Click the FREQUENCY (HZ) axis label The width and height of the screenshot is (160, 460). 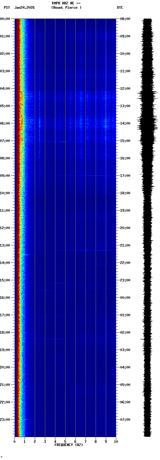pos(69,445)
